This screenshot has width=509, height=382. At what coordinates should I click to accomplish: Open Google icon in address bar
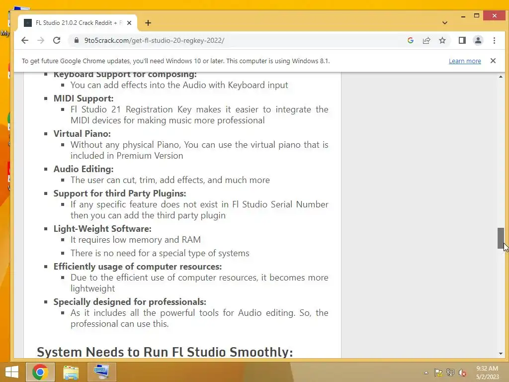[x=410, y=40]
